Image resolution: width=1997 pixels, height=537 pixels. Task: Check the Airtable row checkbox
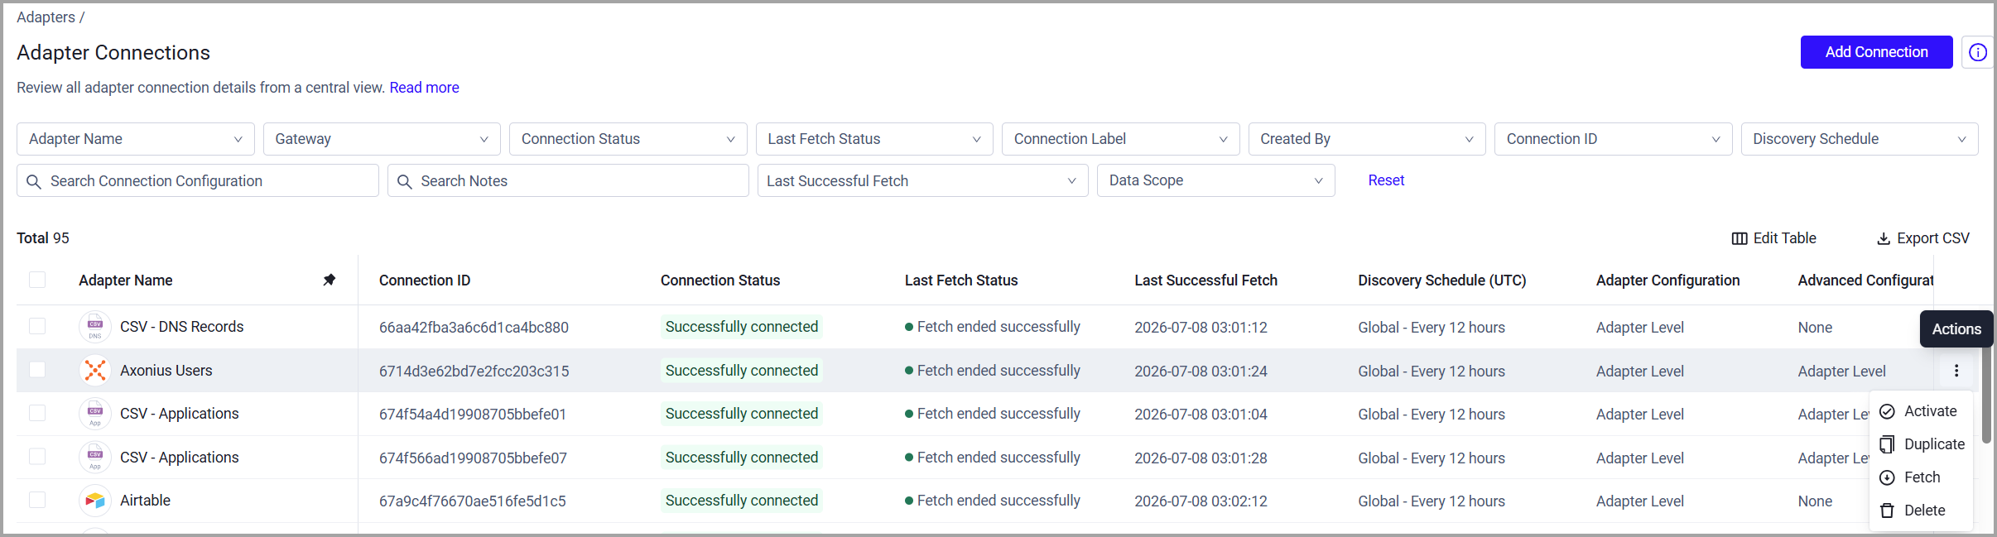(37, 500)
